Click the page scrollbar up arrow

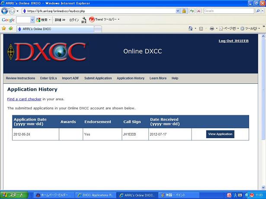click(x=263, y=36)
